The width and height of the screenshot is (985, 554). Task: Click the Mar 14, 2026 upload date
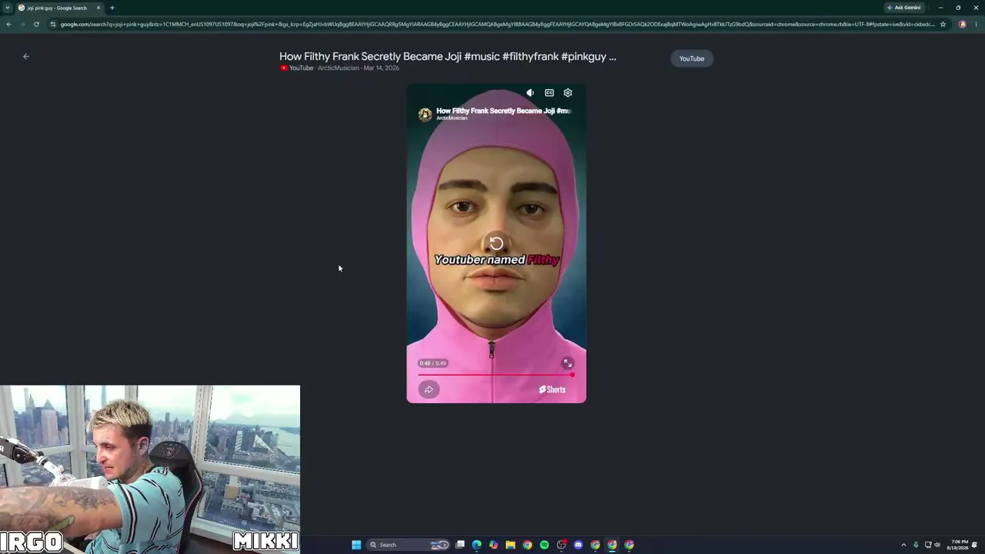[382, 68]
